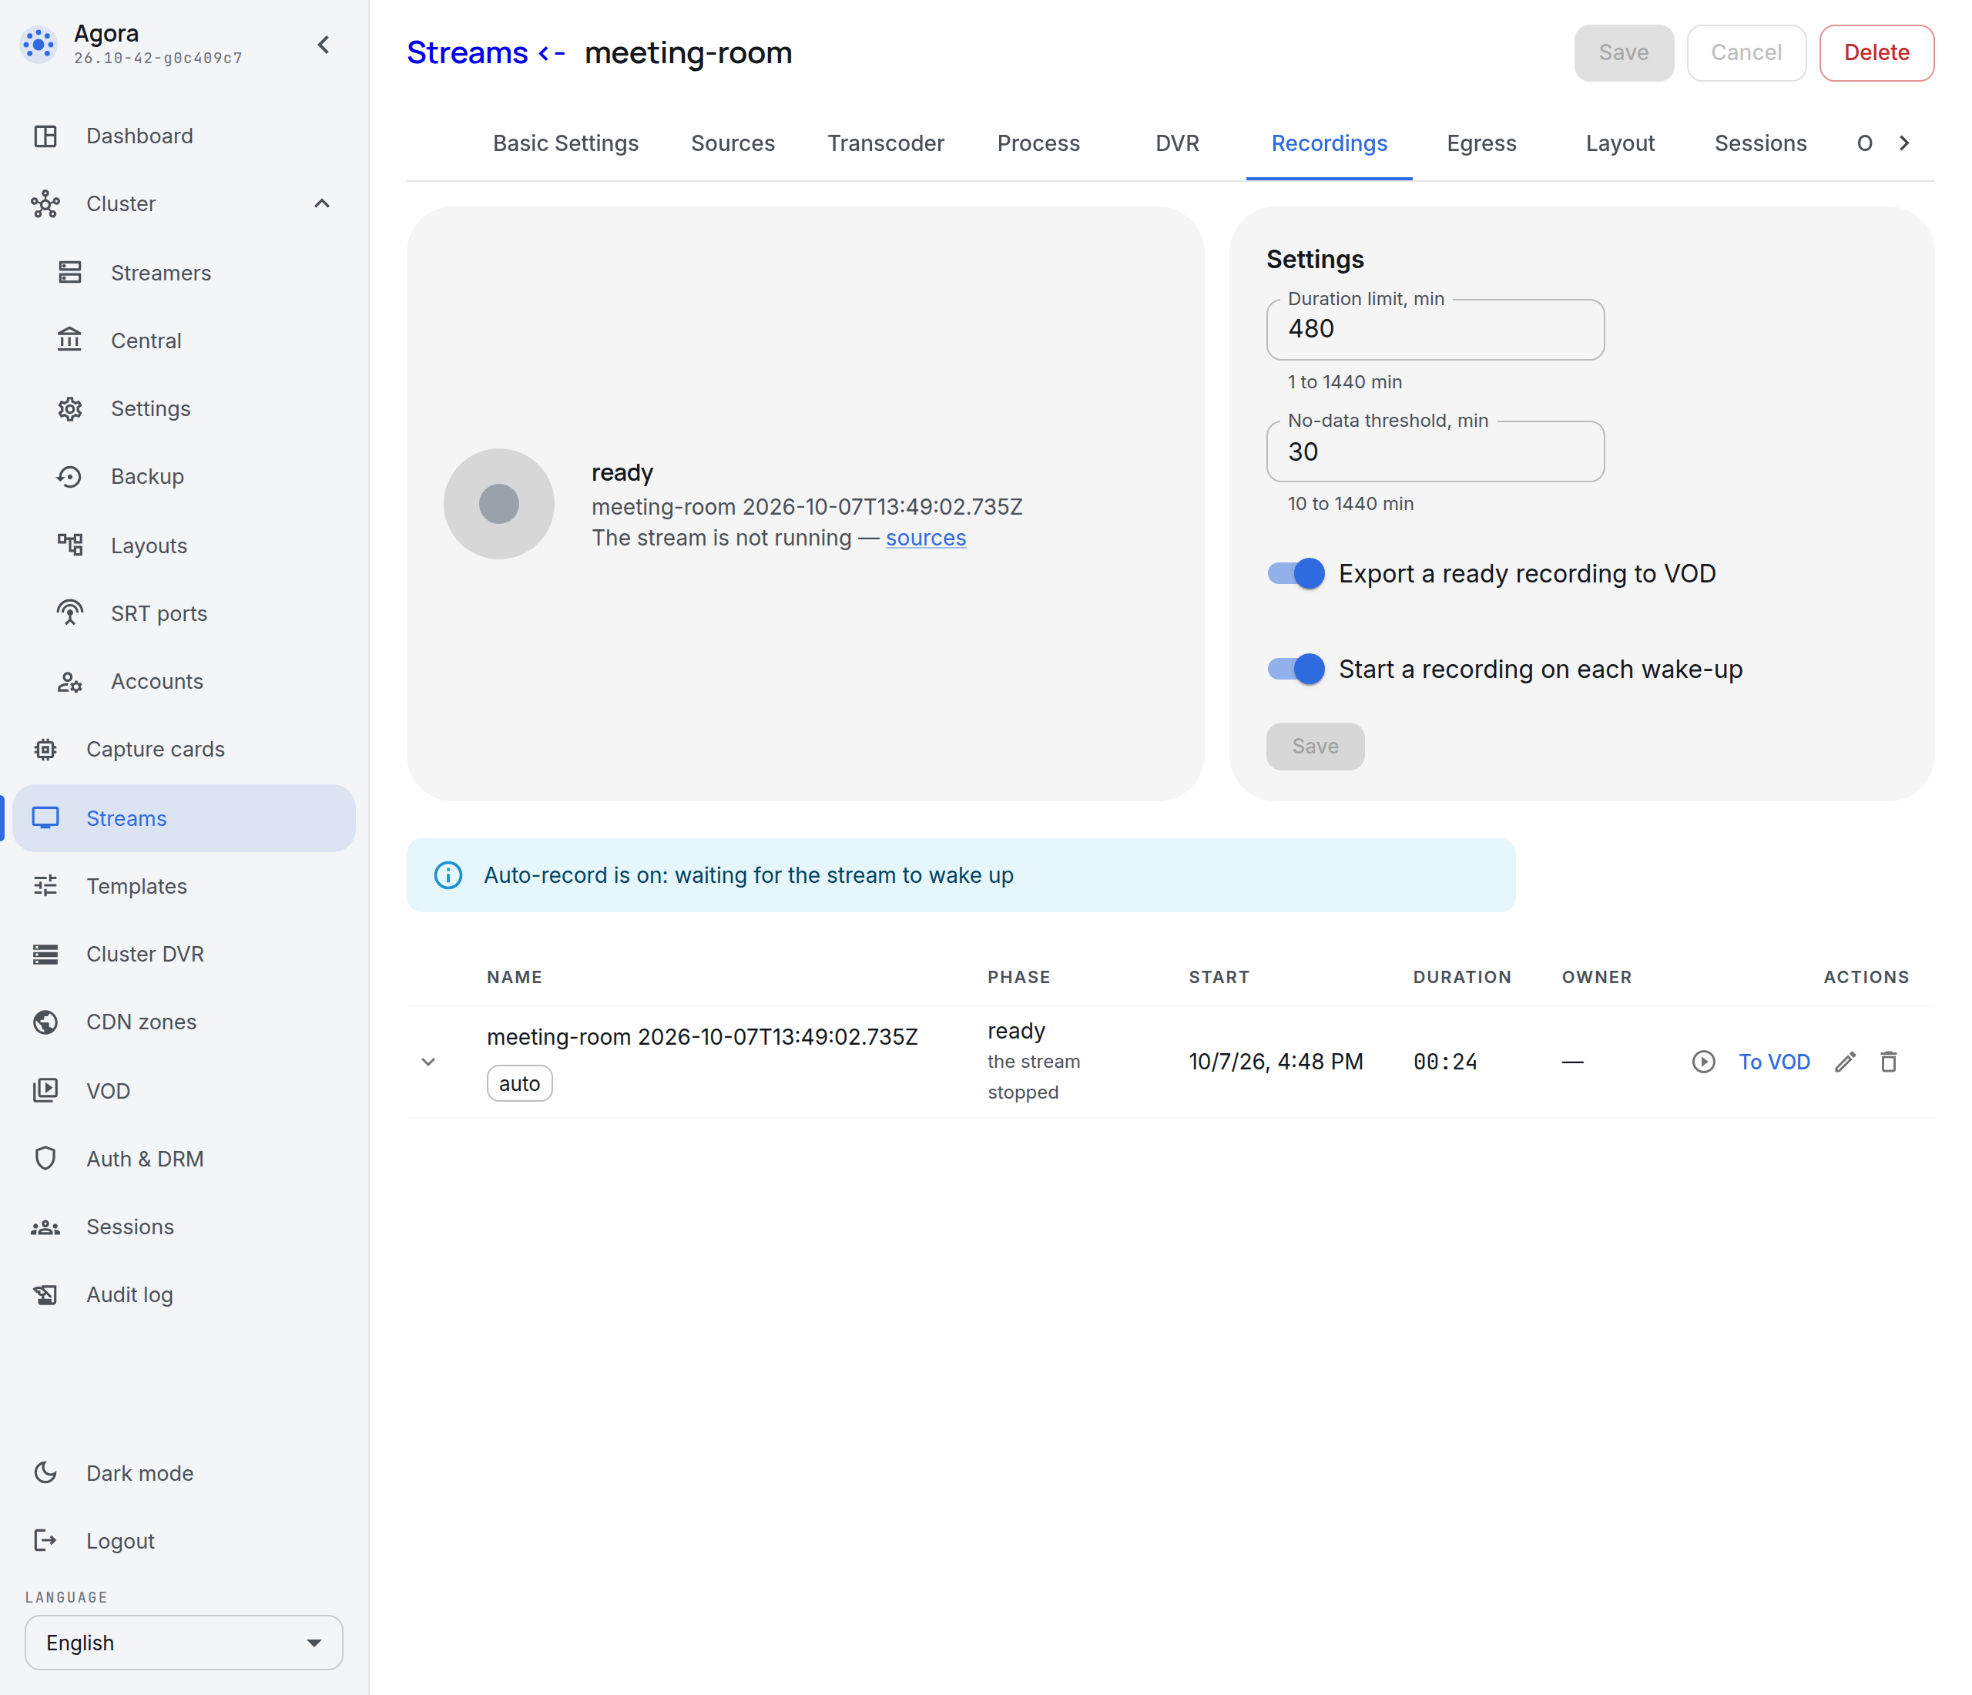Screen dimensions: 1972x1695
Task: Expand the meeting-room recording row
Action: pyautogui.click(x=428, y=1061)
